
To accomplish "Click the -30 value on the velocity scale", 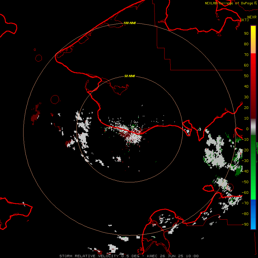I will [x=245, y=161].
